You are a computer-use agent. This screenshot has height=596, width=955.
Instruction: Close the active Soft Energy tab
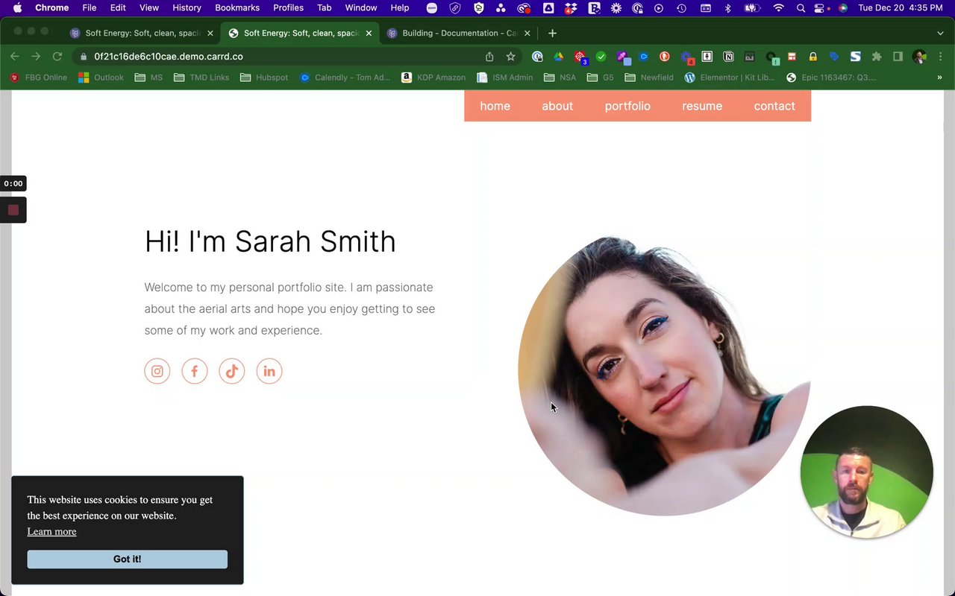pos(369,33)
